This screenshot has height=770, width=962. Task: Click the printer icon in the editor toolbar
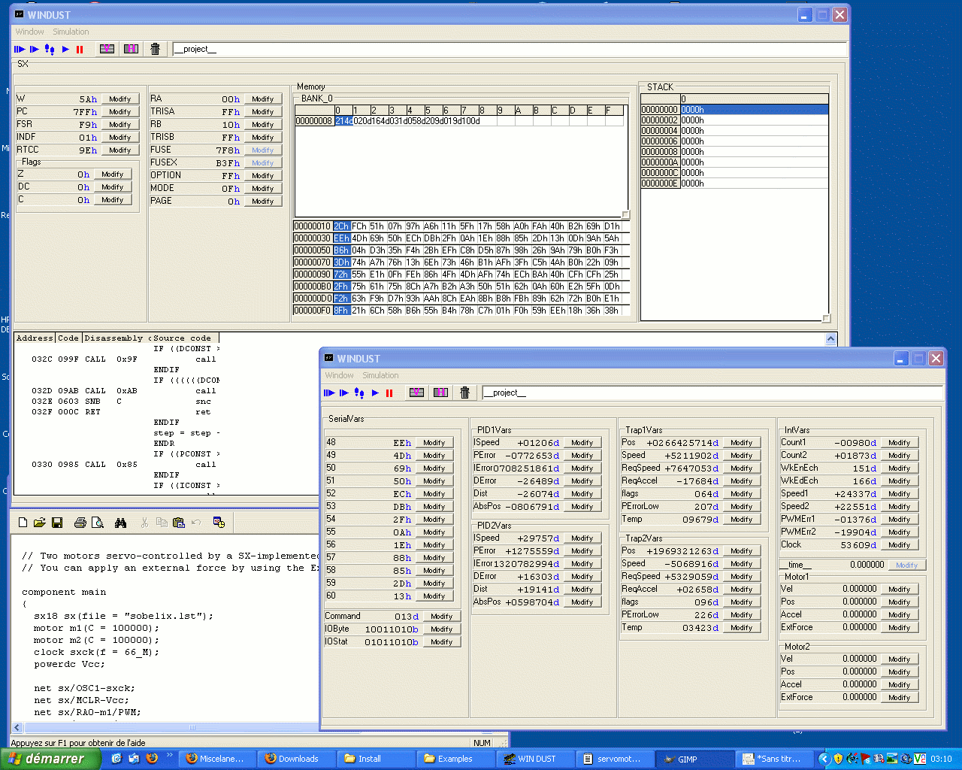click(80, 523)
